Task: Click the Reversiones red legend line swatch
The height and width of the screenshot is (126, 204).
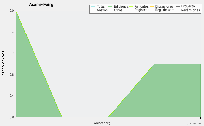Action: tap(178, 10)
